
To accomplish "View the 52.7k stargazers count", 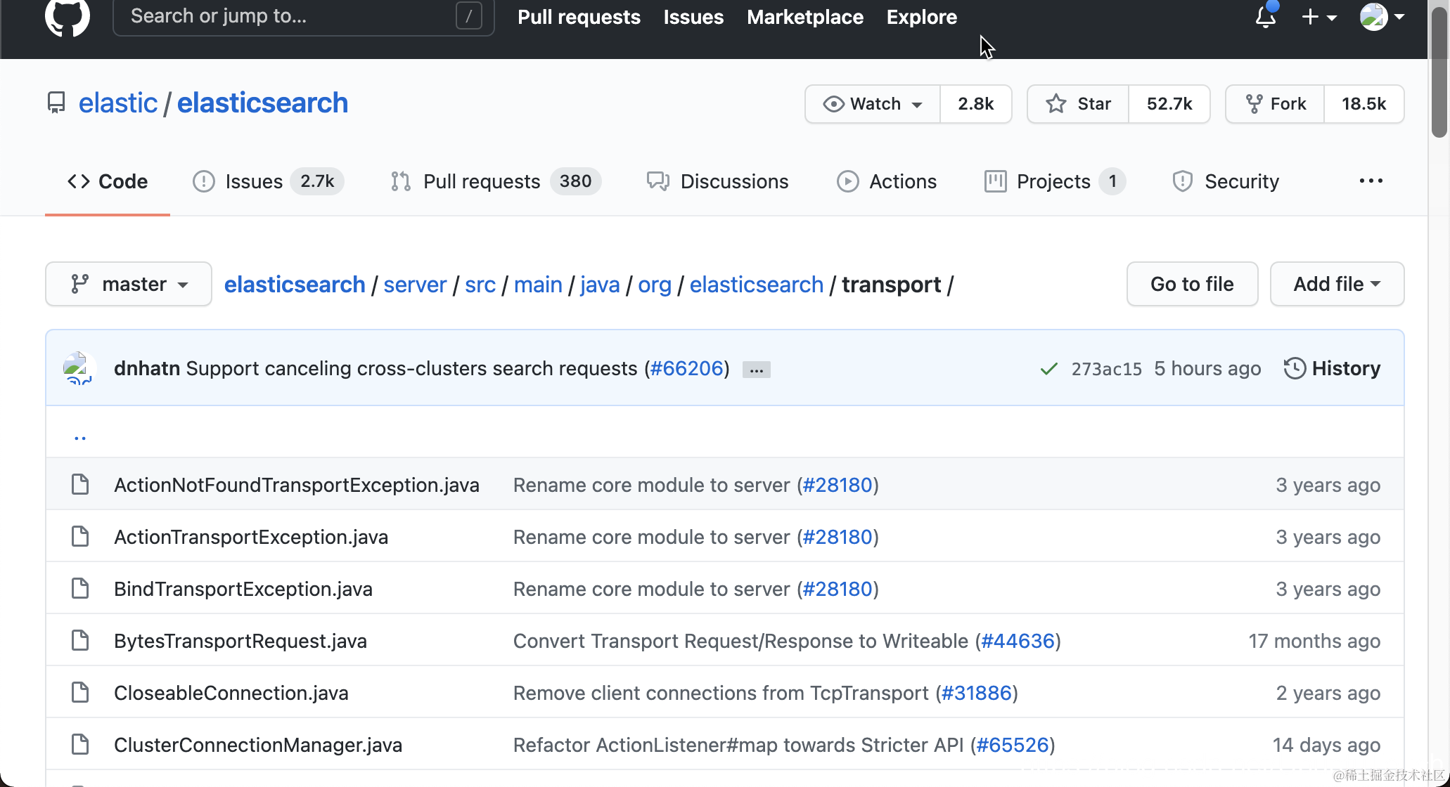I will (1169, 104).
